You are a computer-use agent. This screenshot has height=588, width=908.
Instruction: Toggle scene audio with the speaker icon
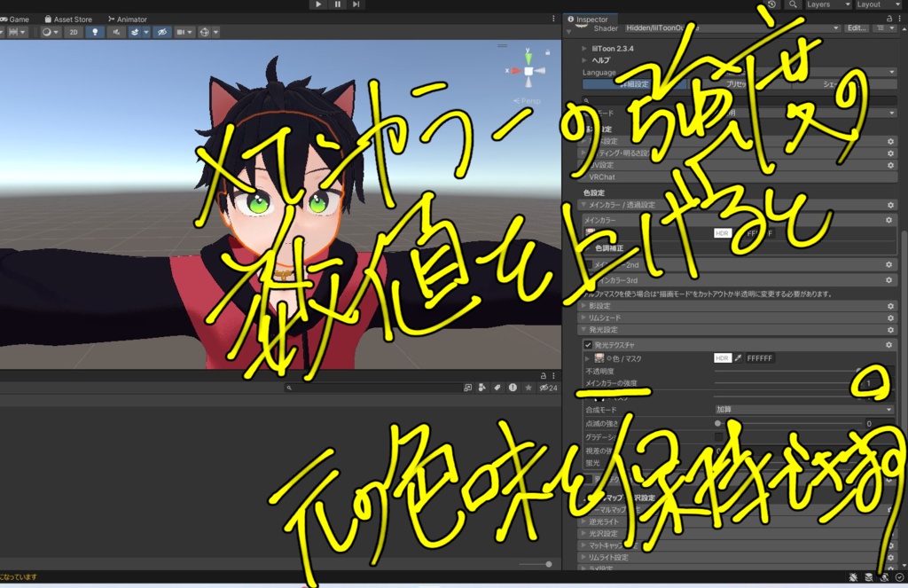point(116,33)
